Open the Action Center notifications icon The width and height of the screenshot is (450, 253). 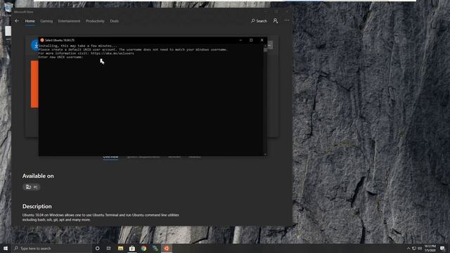tap(442, 248)
